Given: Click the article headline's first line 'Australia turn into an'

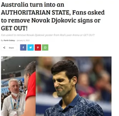Looking at the screenshot, I should [32, 4].
